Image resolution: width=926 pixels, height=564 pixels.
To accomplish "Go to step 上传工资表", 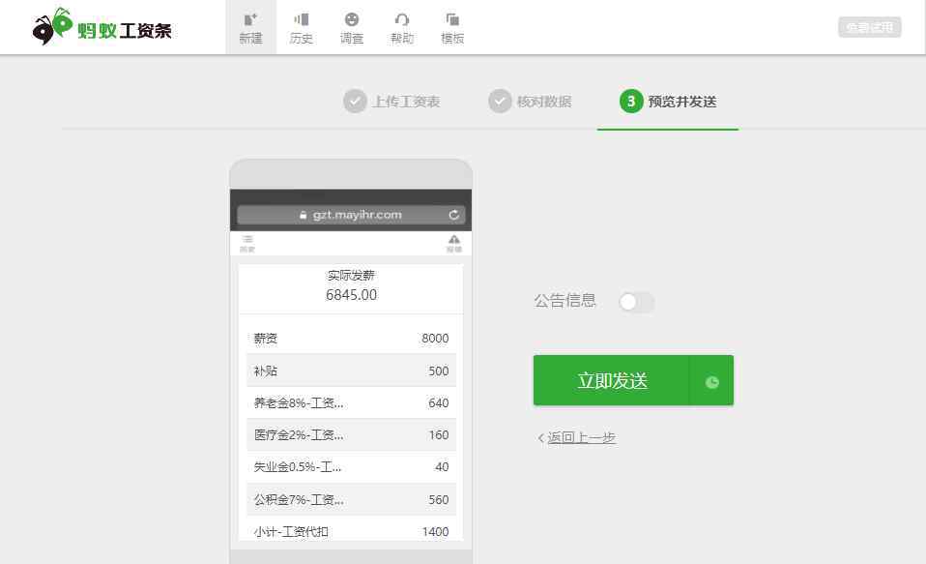I will click(391, 102).
